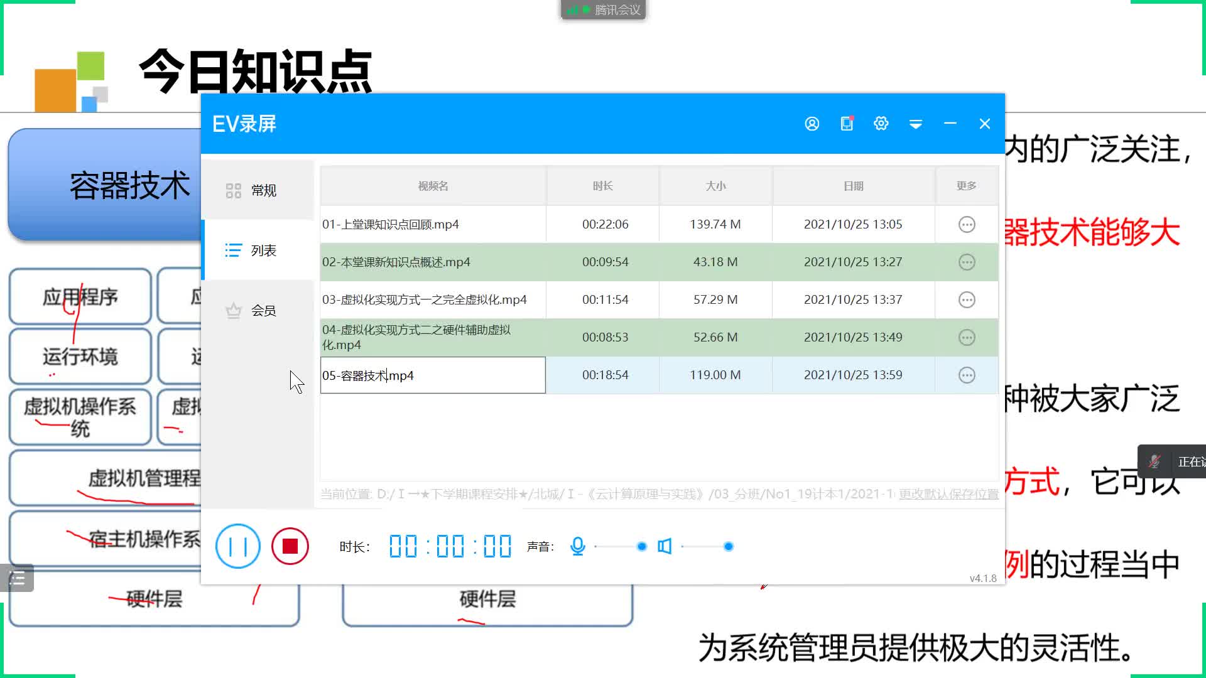The width and height of the screenshot is (1206, 678).
Task: Switch to the 常规 tab
Action: 258,190
